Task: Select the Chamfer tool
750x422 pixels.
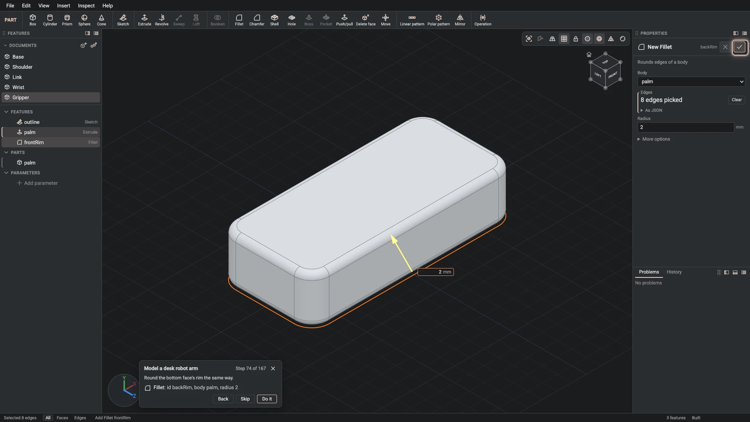Action: point(257,20)
